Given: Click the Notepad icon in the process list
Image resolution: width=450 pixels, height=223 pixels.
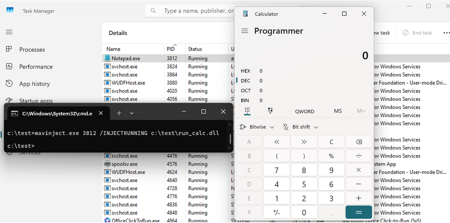Looking at the screenshot, I should click(x=108, y=58).
